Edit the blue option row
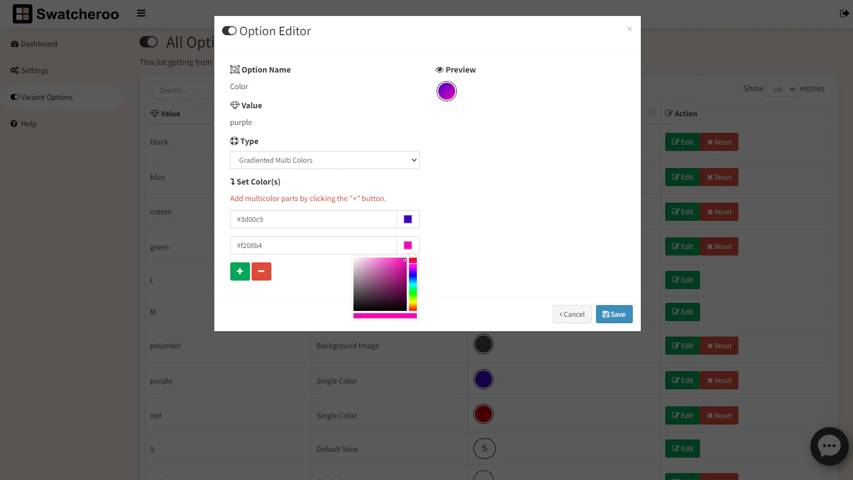 (x=682, y=177)
